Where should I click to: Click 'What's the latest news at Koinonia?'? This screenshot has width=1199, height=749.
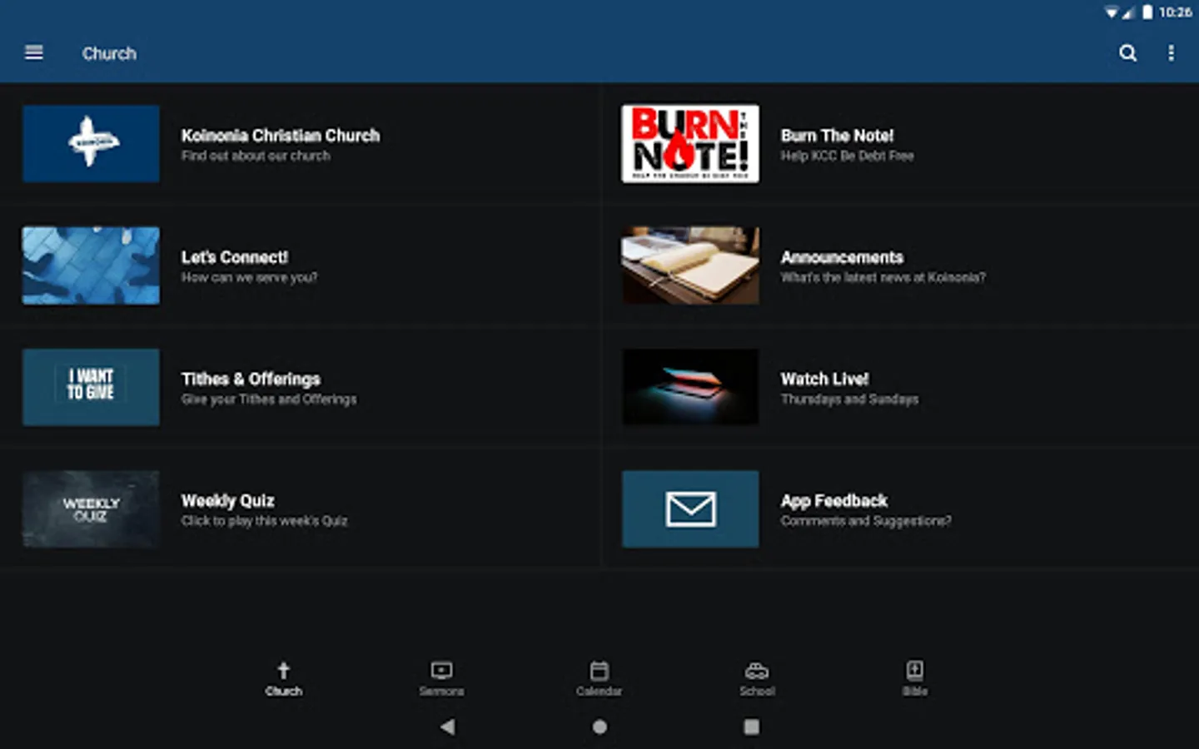[x=883, y=277]
